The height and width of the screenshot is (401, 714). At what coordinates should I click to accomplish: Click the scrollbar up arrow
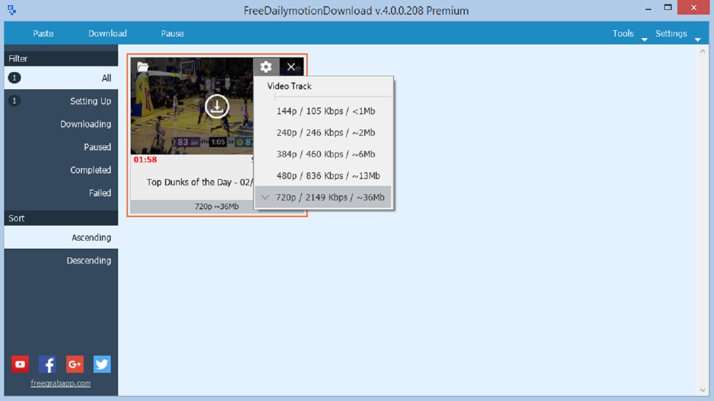coord(703,51)
